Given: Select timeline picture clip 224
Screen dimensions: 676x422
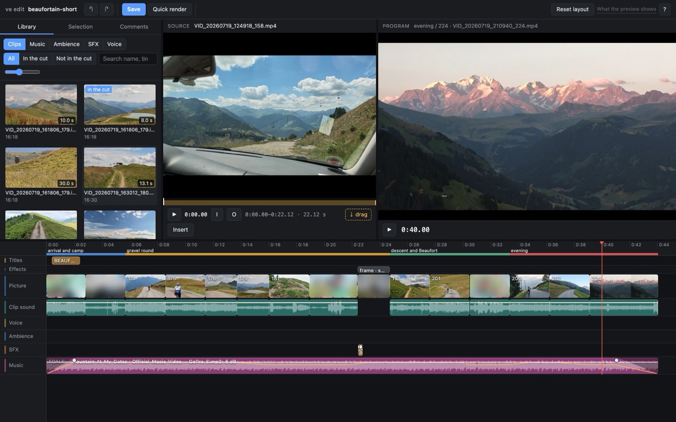Looking at the screenshot, I should tap(624, 286).
